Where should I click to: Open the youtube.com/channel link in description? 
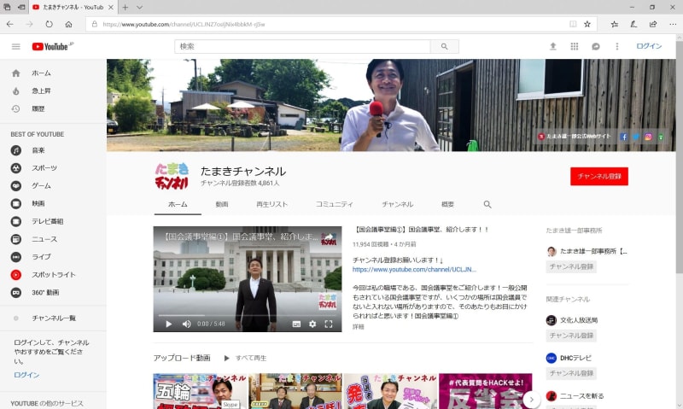[x=414, y=270]
